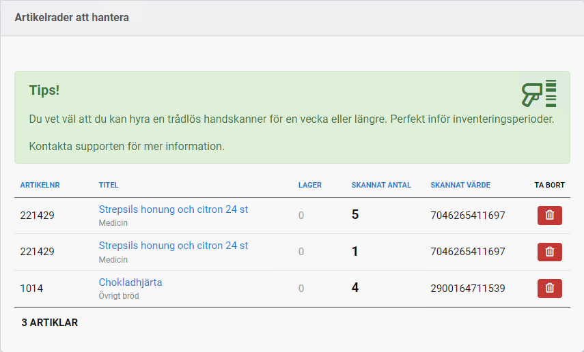Sort by the ARTIKELNR column header
This screenshot has height=352, width=584.
[x=38, y=185]
